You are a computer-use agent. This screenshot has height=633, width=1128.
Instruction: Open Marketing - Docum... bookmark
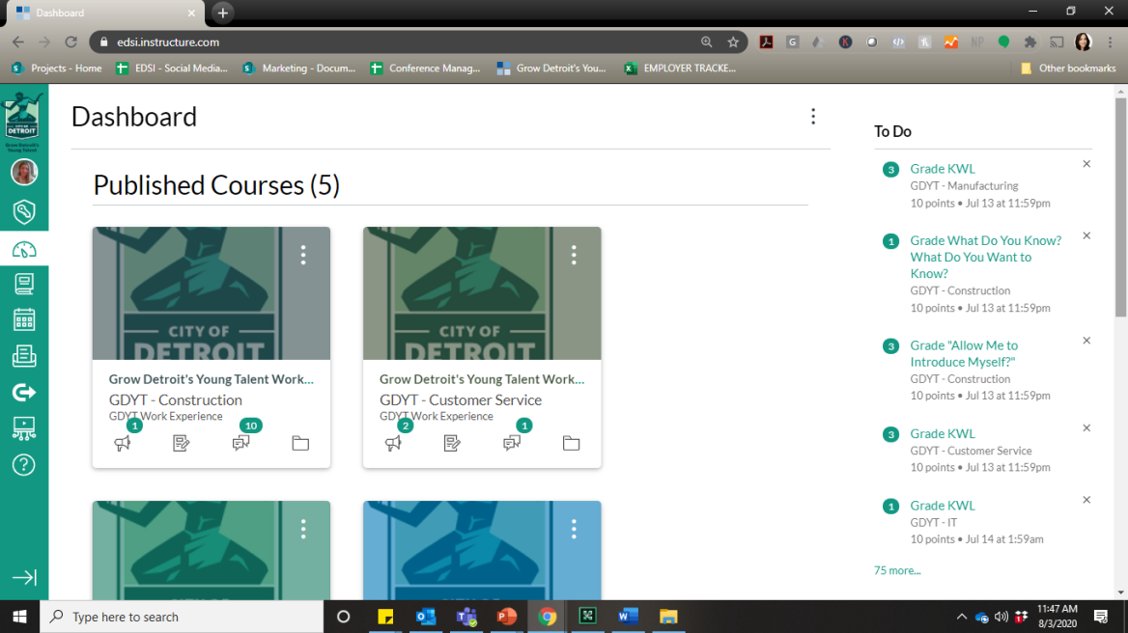pyautogui.click(x=299, y=69)
